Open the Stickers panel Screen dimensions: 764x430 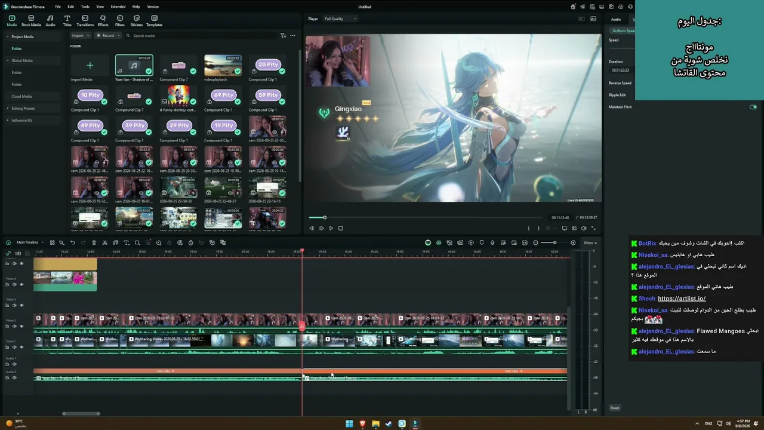137,21
